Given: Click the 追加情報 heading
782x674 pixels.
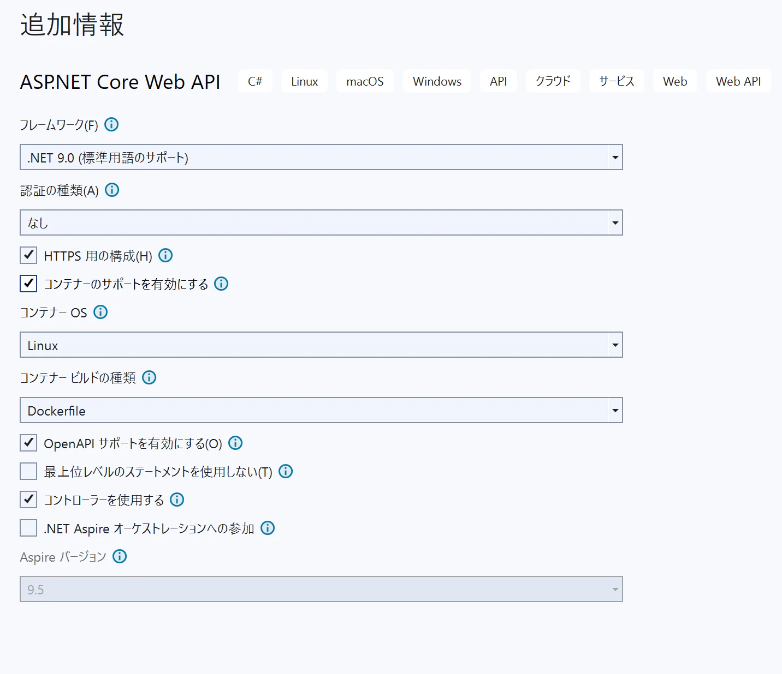Looking at the screenshot, I should [x=72, y=25].
